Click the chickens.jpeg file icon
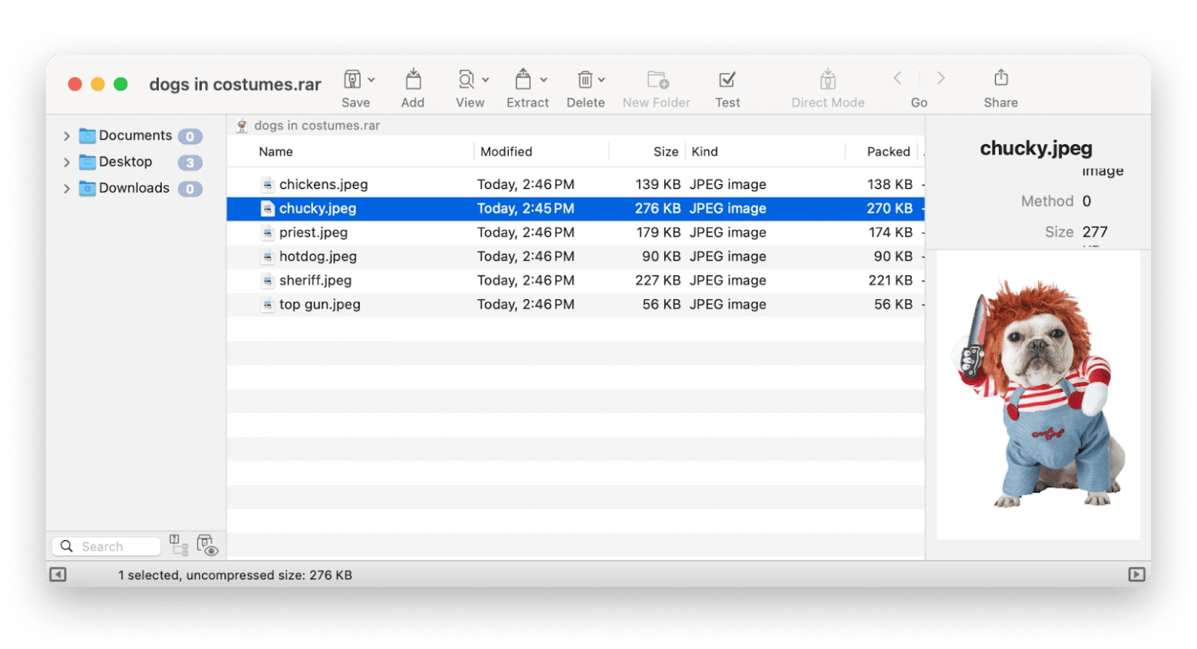The width and height of the screenshot is (1197, 649). pos(267,184)
